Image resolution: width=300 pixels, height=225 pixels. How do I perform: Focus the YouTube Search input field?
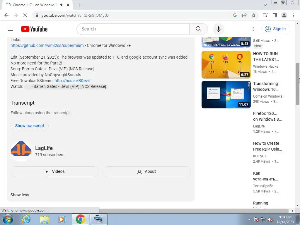pyautogui.click(x=133, y=29)
